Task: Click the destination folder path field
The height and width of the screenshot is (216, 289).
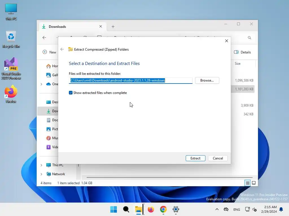Action: click(130, 80)
